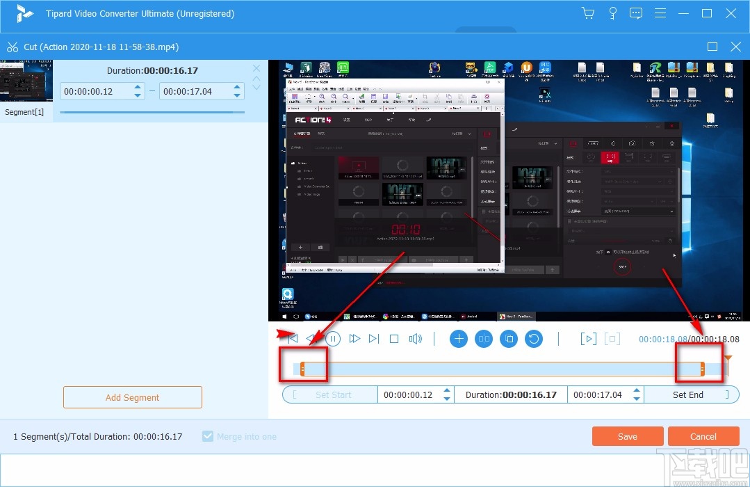Image resolution: width=750 pixels, height=487 pixels.
Task: Pause the video playback
Action: pyautogui.click(x=333, y=339)
